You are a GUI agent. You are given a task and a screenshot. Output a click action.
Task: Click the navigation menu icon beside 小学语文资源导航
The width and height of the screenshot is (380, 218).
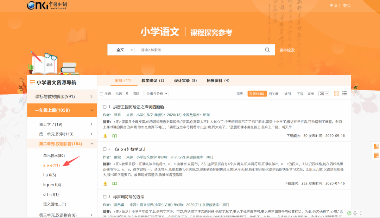pos(32,82)
